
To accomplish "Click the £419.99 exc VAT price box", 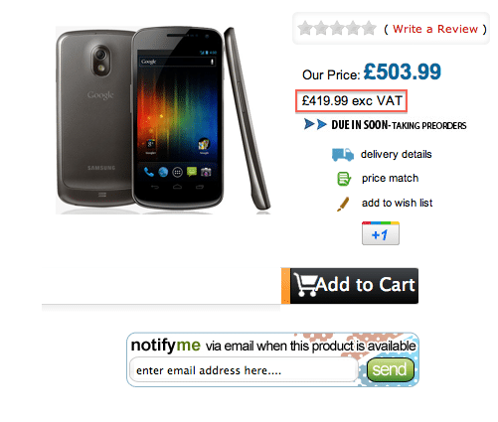I will pos(351,101).
